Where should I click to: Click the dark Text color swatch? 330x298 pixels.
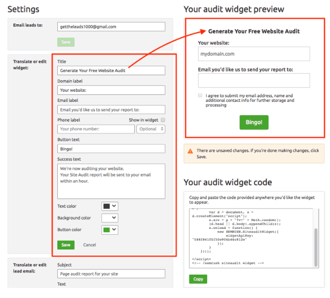(106, 206)
